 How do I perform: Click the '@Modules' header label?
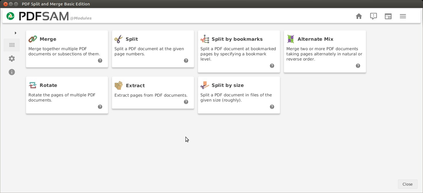coord(81,18)
